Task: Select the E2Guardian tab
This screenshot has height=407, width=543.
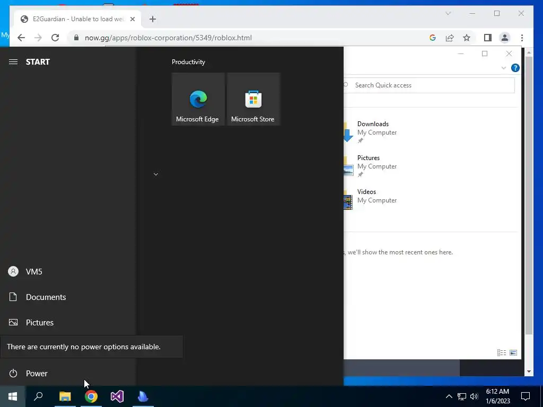Action: 78,19
